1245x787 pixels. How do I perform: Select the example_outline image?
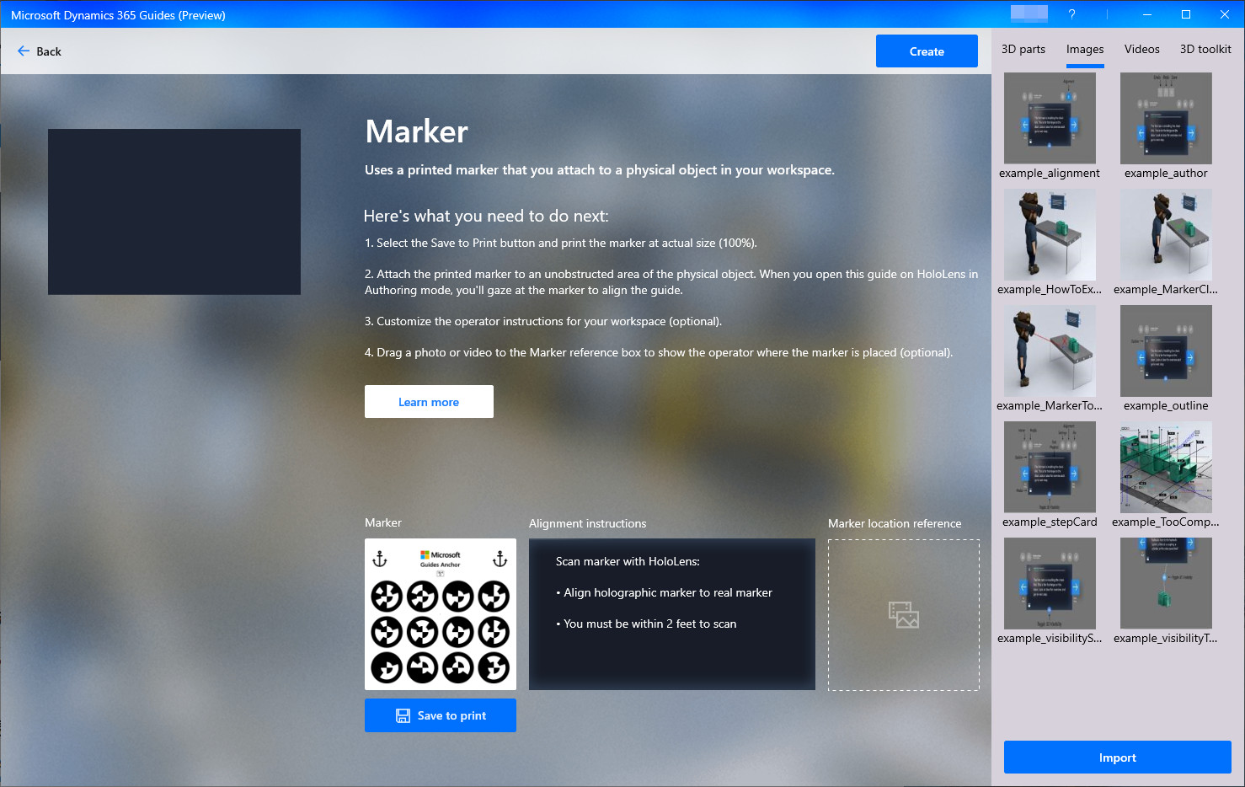pos(1166,351)
